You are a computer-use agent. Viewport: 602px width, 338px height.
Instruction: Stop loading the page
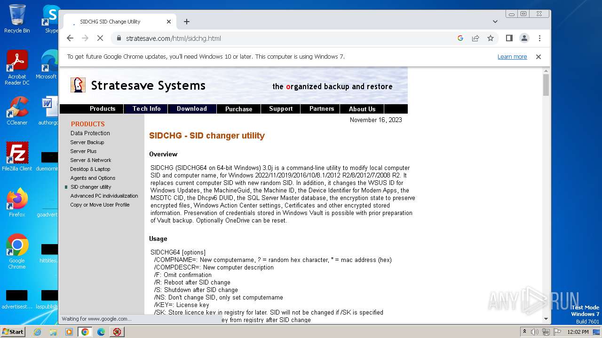pos(100,38)
